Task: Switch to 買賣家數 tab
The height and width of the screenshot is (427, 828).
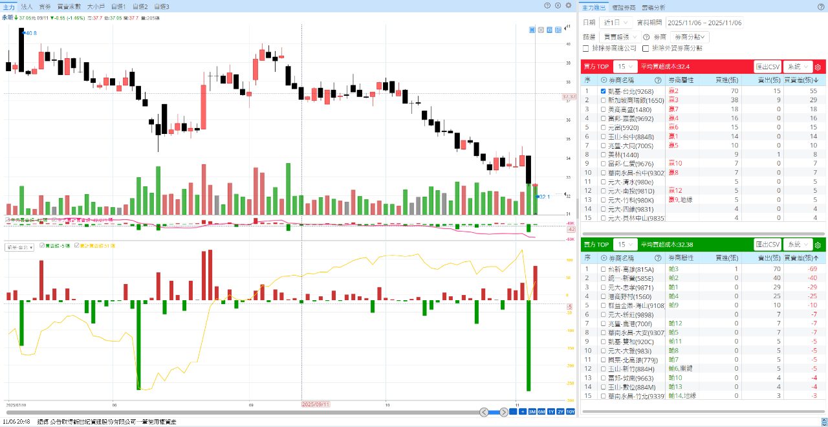Action: click(69, 6)
